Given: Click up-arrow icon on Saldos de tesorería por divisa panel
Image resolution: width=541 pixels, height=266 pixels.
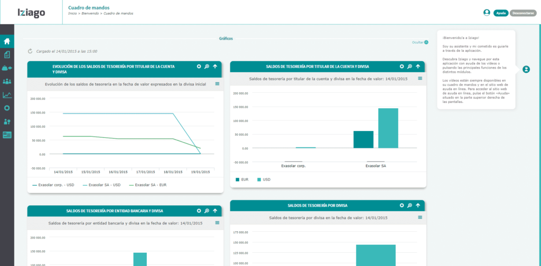Looking at the screenshot, I should pyautogui.click(x=418, y=205).
